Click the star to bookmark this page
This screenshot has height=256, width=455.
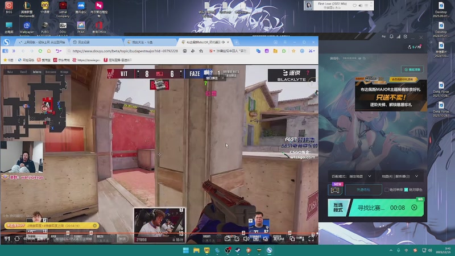click(201, 51)
